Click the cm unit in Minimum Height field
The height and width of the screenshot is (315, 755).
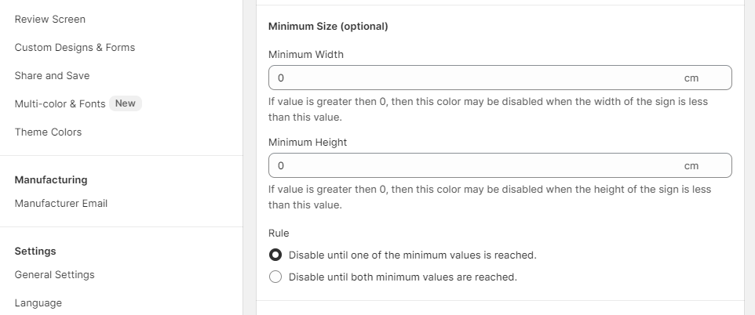(691, 166)
